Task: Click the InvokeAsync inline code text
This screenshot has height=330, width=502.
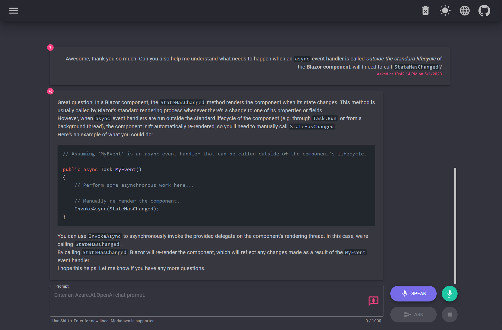Action: pos(105,236)
